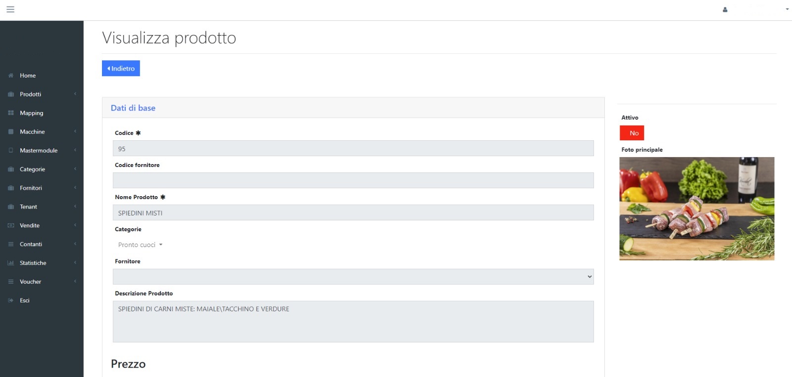This screenshot has height=377, width=792.
Task: Click the Contanti list icon
Action: [11, 245]
